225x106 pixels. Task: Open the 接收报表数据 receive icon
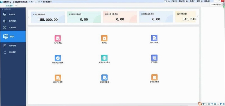pos(154,78)
